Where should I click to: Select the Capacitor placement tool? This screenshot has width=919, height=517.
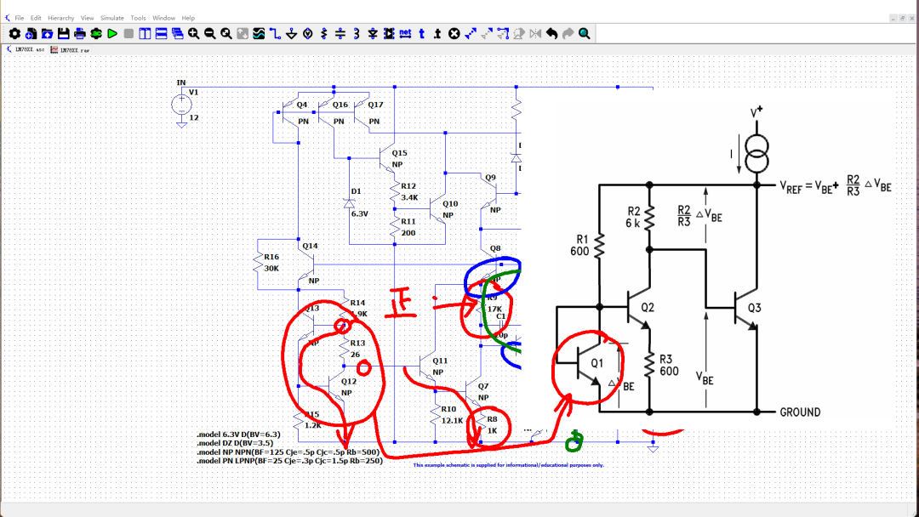340,34
